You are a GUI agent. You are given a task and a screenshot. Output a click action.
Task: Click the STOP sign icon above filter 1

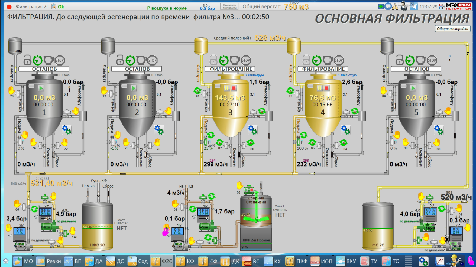60,60
